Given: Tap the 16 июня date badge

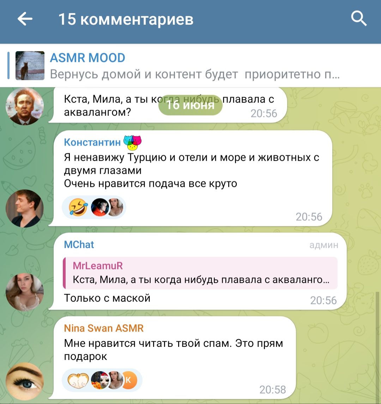Looking at the screenshot, I should pos(190,105).
